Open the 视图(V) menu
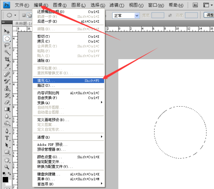This screenshot has width=214, height=189. pyautogui.click(x=136, y=5)
